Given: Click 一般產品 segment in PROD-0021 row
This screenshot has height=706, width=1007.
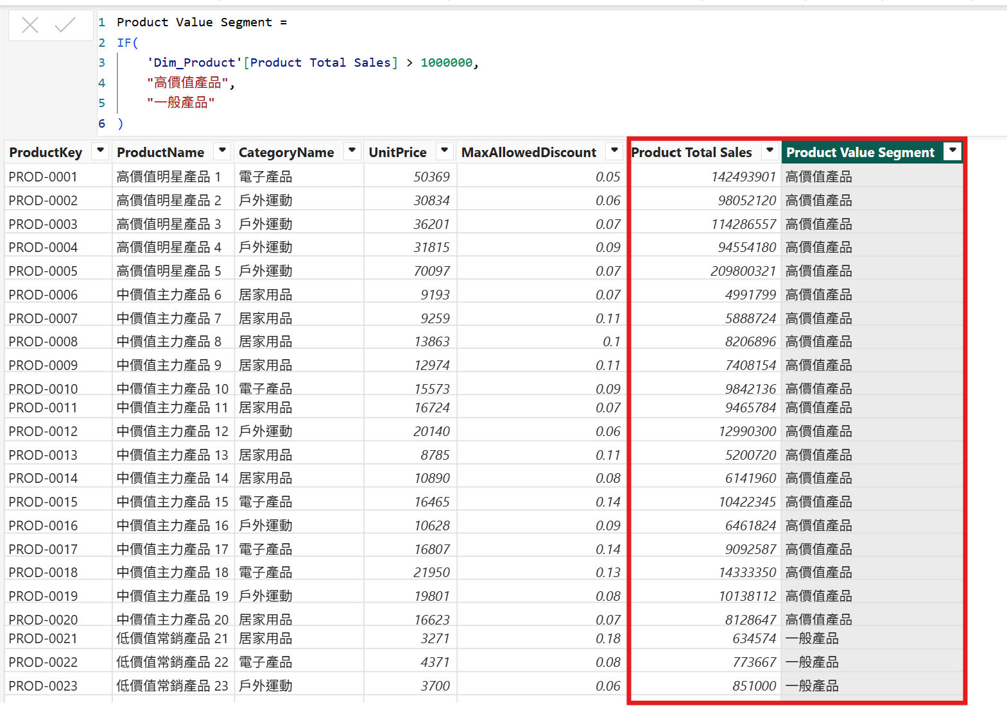Looking at the screenshot, I should [x=812, y=639].
